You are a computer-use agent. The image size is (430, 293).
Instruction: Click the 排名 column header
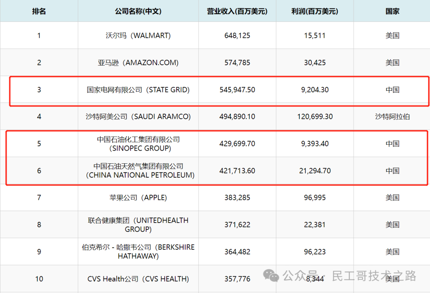tap(39, 11)
